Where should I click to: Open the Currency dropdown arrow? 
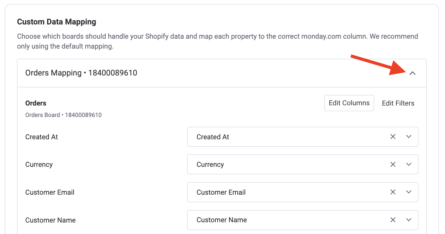tap(409, 164)
